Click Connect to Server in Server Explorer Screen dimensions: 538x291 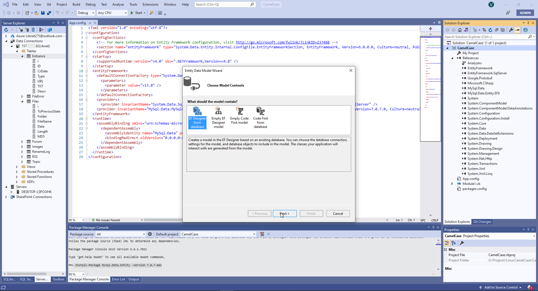(27, 30)
